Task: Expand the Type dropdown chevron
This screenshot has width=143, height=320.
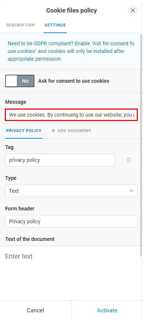Action: [x=131, y=191]
